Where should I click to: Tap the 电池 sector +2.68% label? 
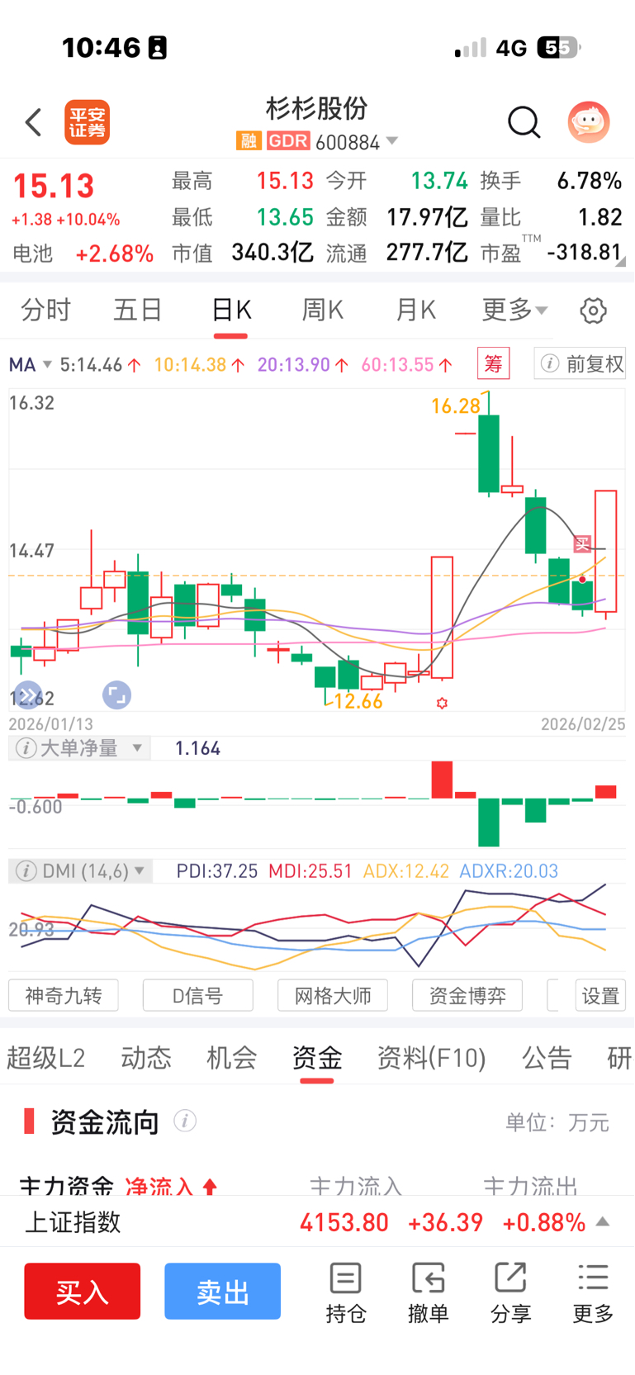pos(83,254)
